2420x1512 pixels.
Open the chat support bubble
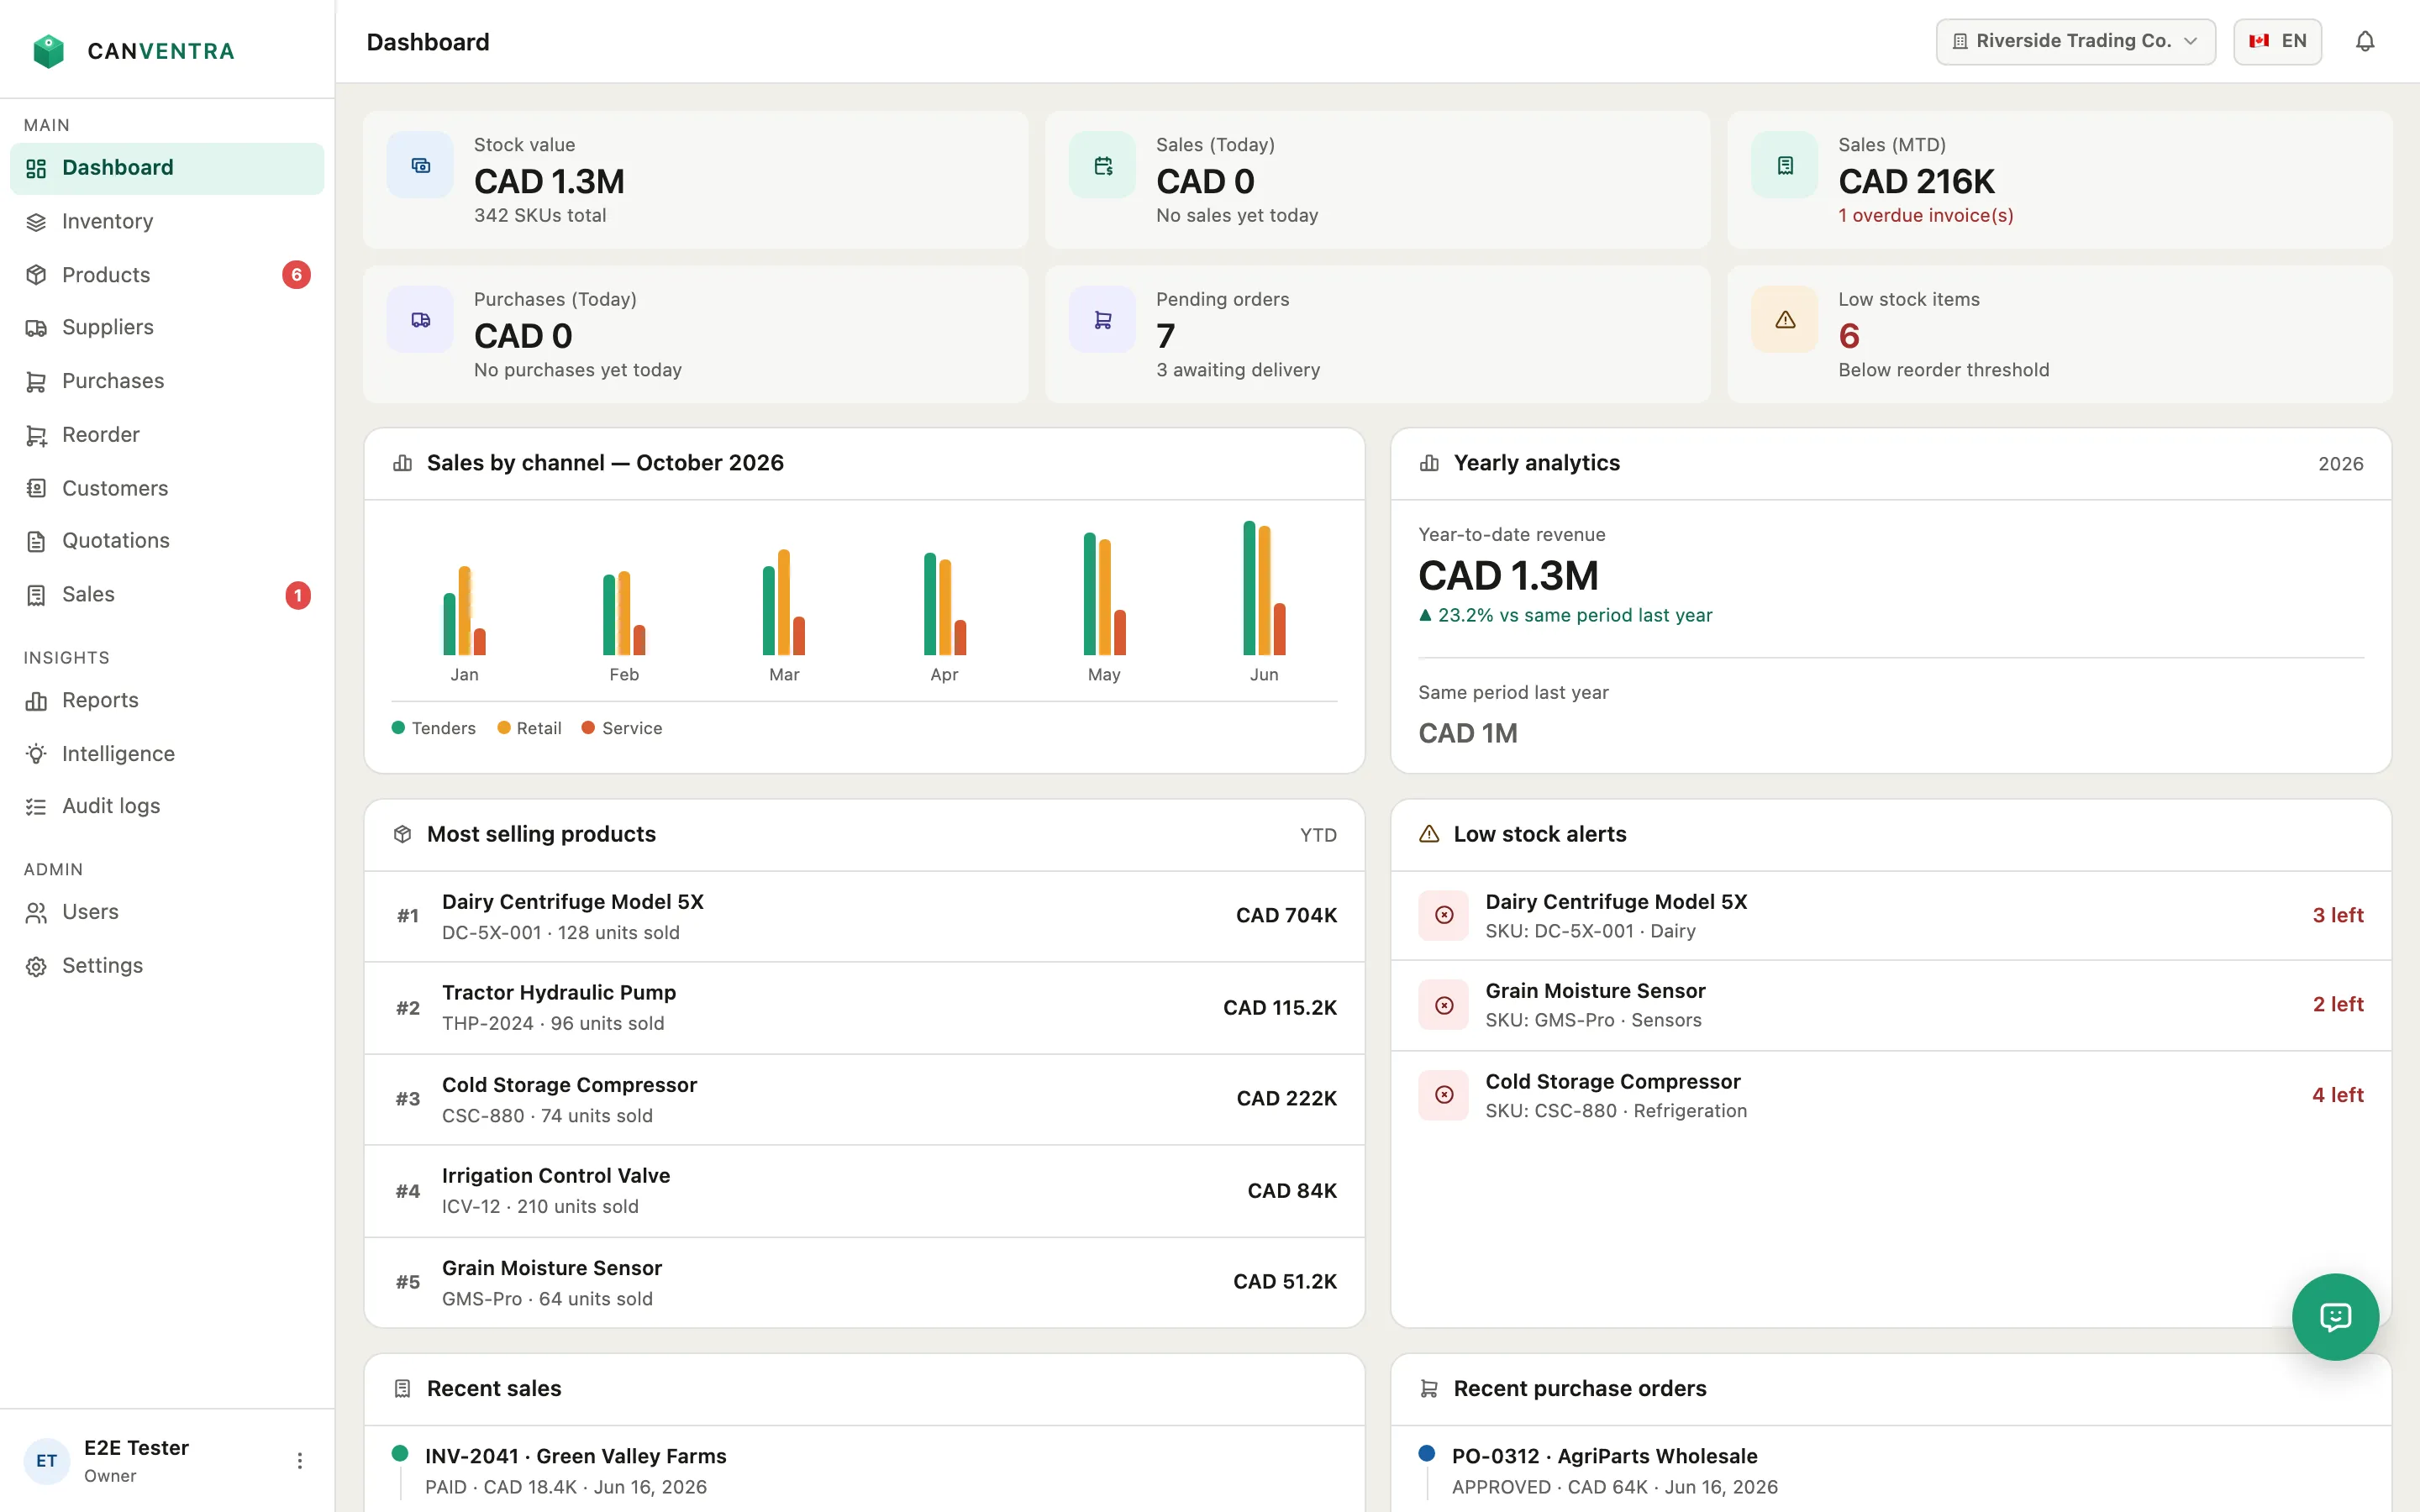pyautogui.click(x=2335, y=1316)
